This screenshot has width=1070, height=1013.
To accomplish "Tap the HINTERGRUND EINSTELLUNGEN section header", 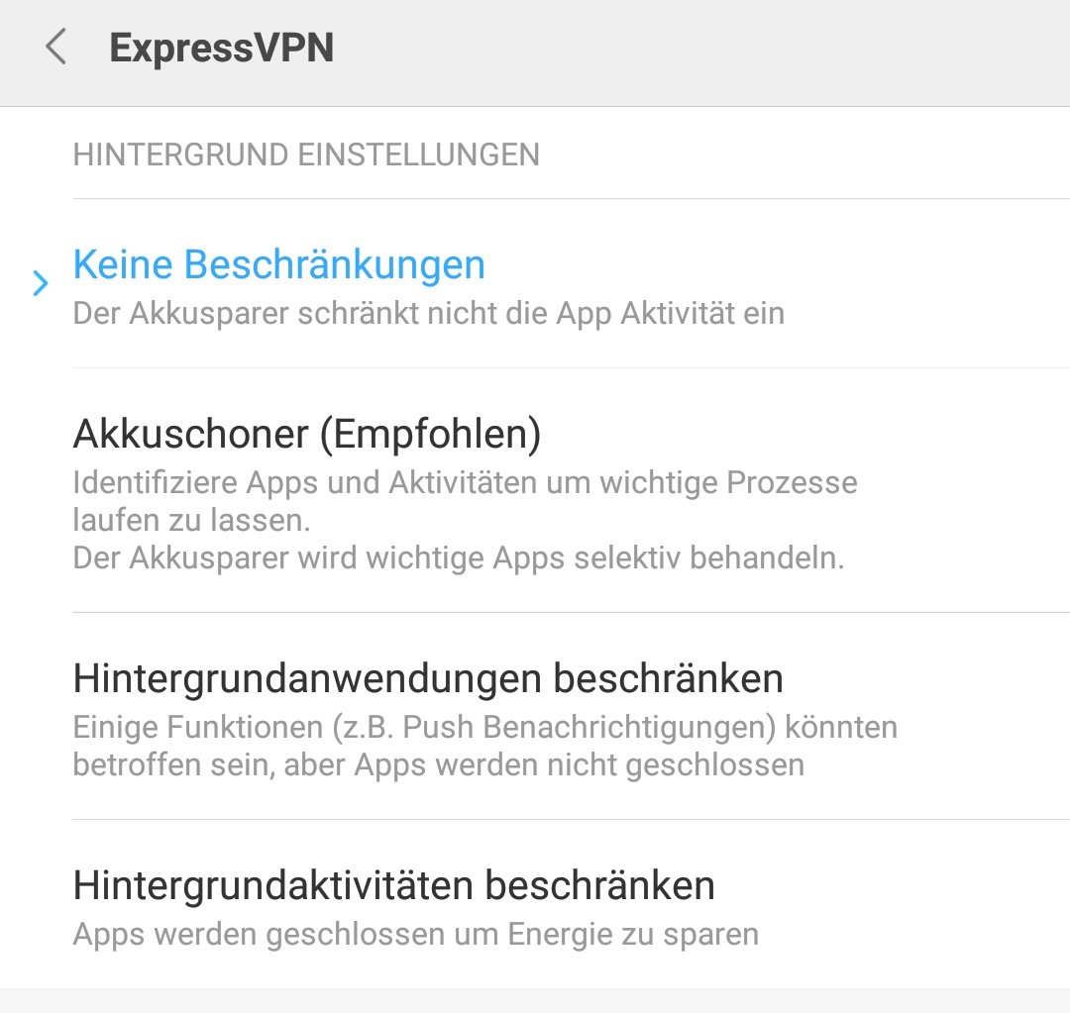I will coord(306,154).
